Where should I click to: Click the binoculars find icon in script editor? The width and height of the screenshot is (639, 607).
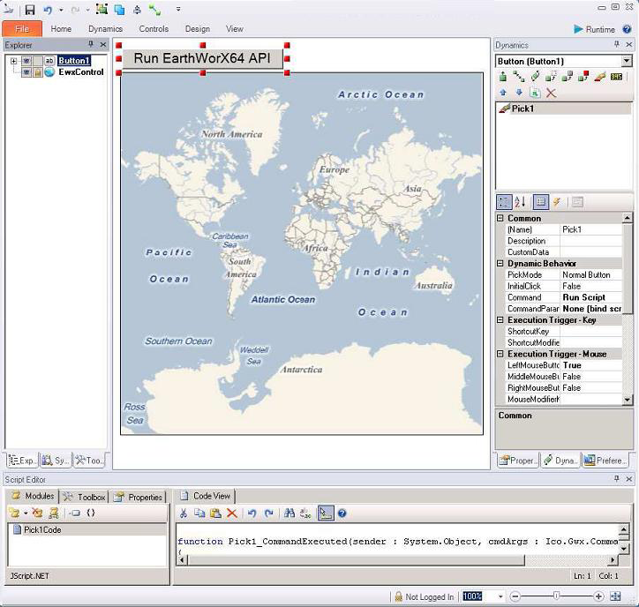tap(289, 513)
